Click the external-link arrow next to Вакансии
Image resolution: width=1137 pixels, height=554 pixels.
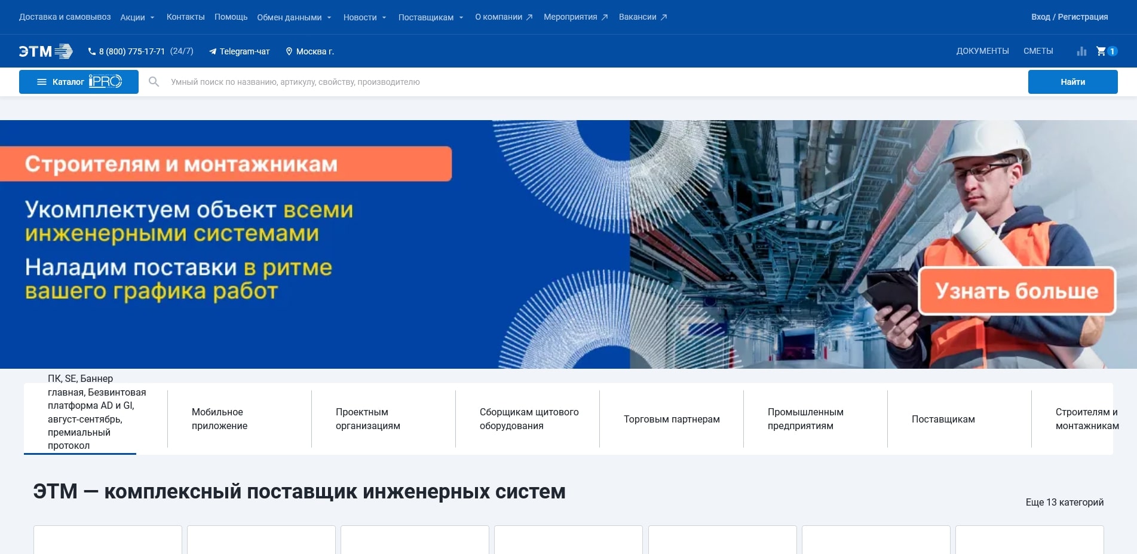(x=663, y=17)
